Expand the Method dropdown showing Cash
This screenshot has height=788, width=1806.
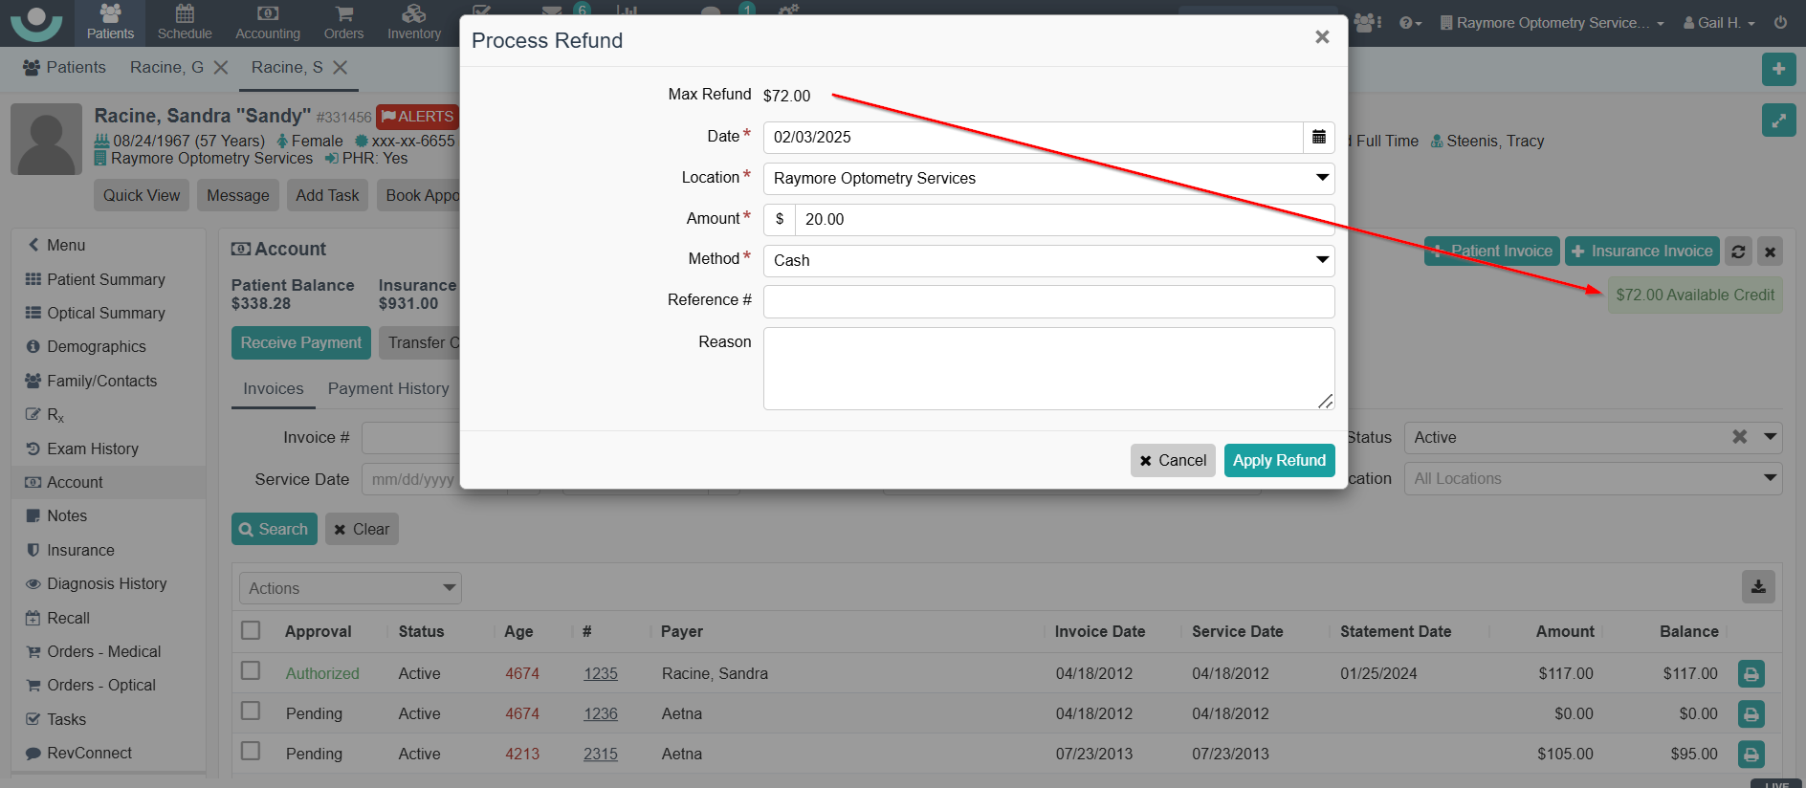point(1048,260)
